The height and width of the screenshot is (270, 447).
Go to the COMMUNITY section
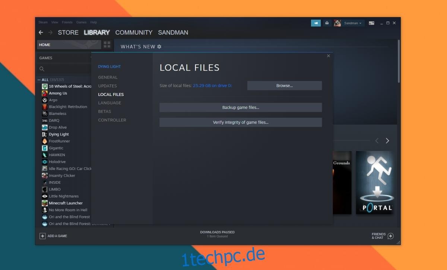(134, 33)
